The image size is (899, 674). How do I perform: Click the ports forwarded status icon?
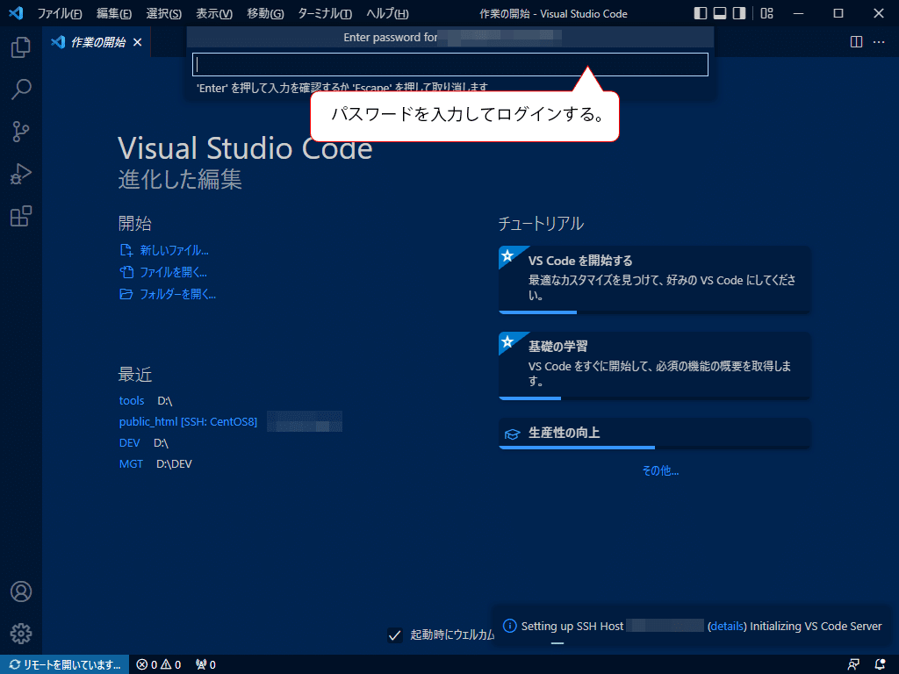tap(205, 664)
